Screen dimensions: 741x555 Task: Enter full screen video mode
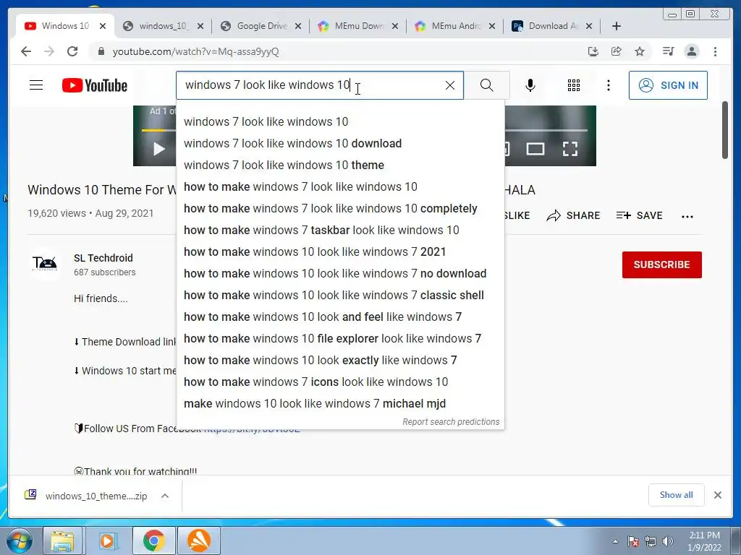click(570, 149)
